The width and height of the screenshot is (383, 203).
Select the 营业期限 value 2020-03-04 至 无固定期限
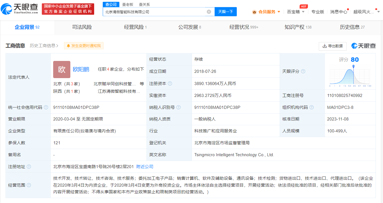(x=78, y=119)
